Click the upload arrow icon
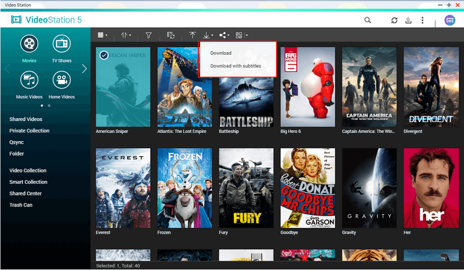This screenshot has width=464, height=270. click(193, 35)
